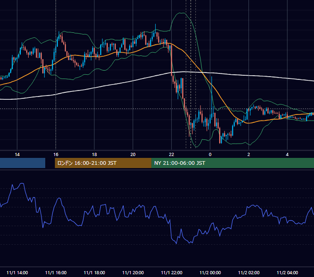Click the '11/1 18:00' date label

point(94,272)
